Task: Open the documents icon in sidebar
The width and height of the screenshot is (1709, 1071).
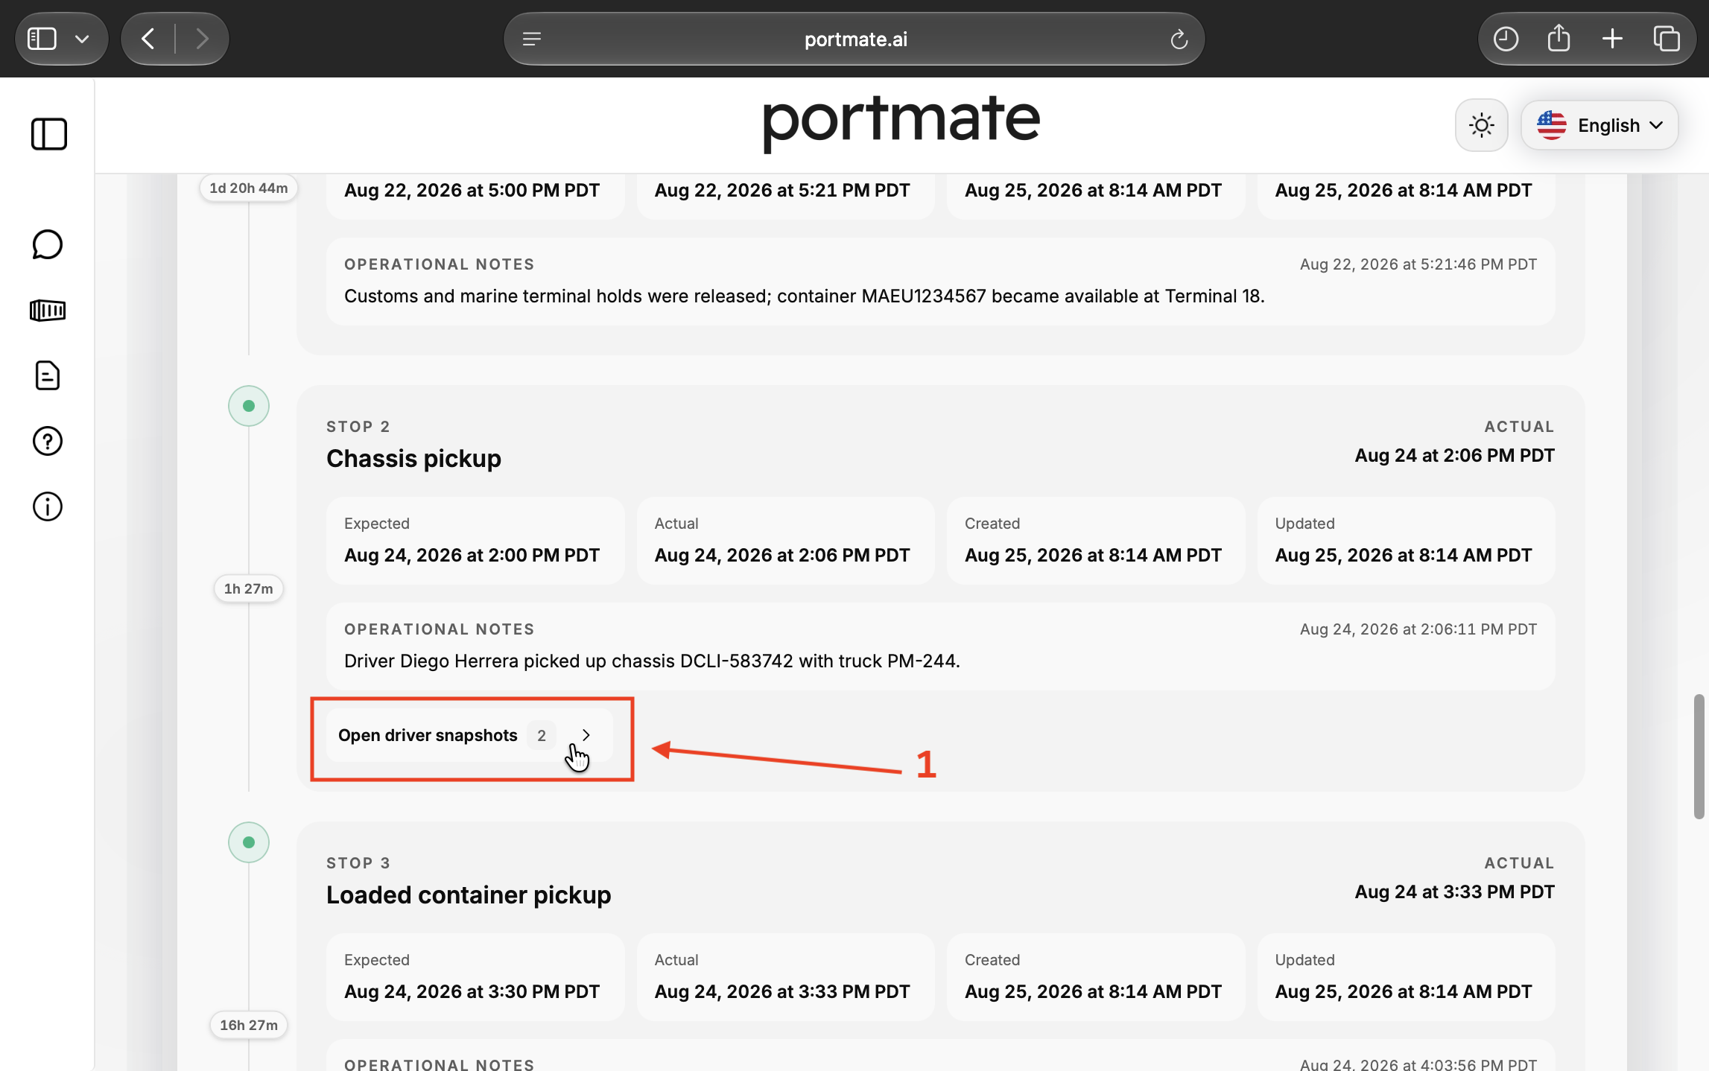Action: click(48, 375)
